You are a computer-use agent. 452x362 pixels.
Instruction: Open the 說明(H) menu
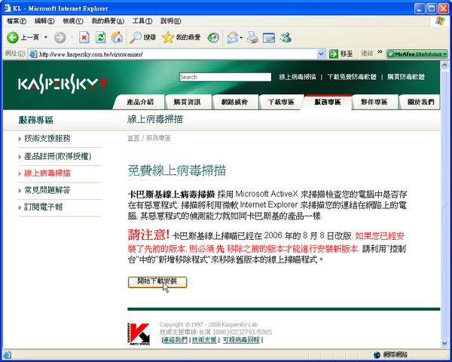click(x=171, y=21)
